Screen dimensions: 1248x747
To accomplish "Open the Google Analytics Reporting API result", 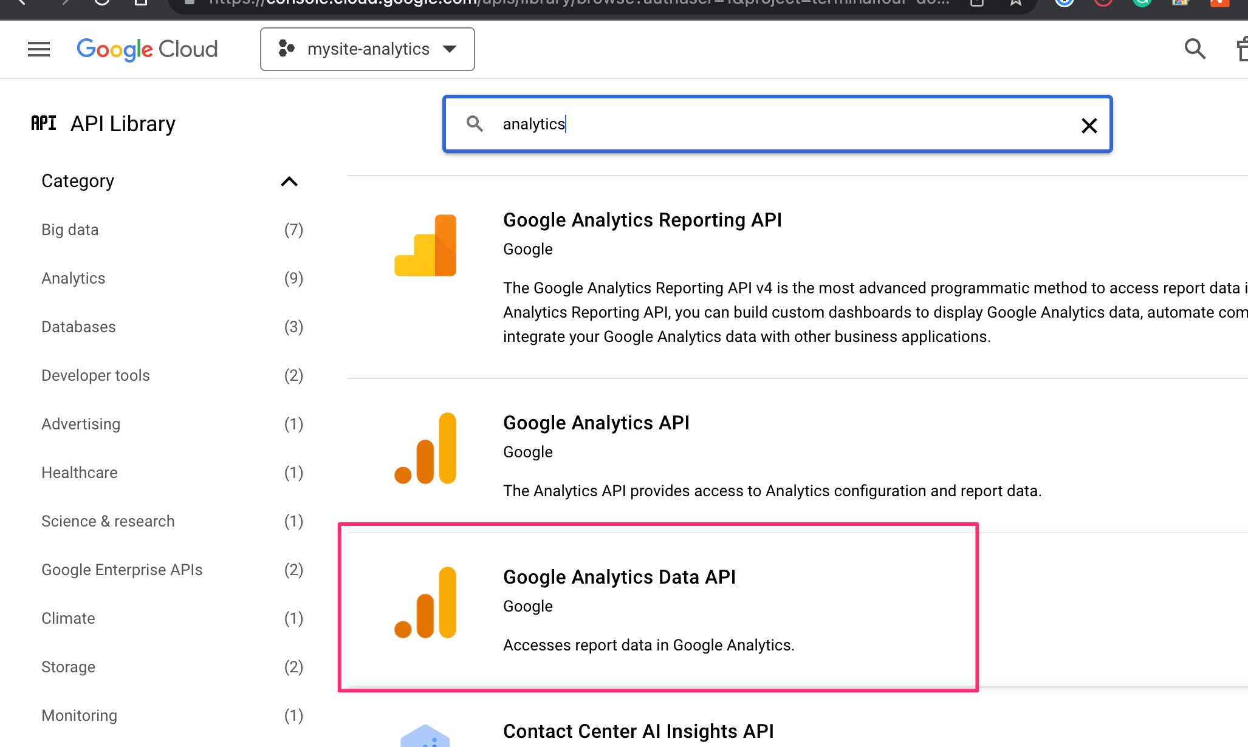I will pos(642,220).
